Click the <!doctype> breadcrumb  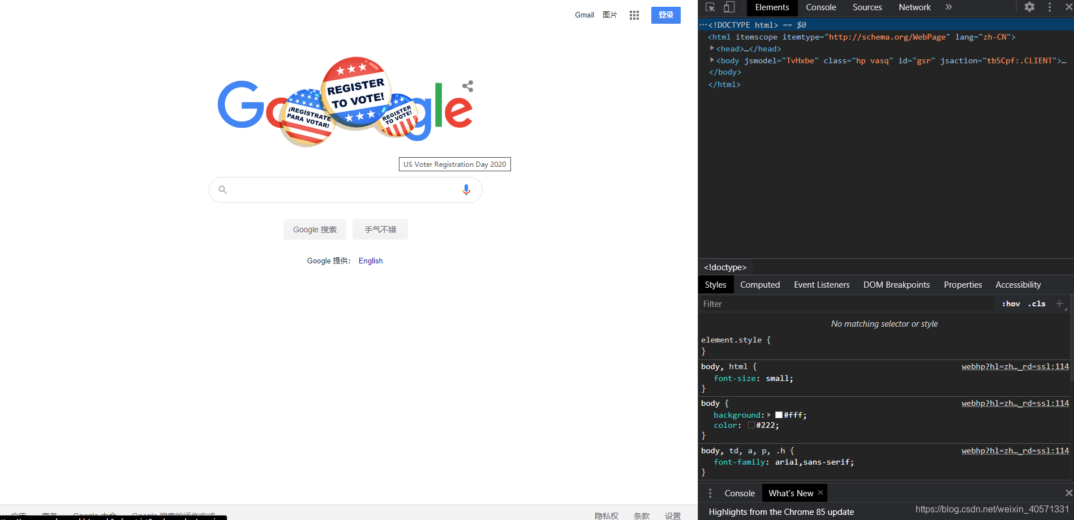(725, 267)
